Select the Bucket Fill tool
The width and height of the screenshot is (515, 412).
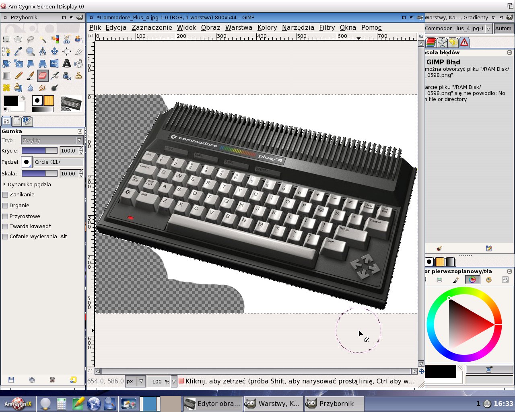(x=79, y=64)
